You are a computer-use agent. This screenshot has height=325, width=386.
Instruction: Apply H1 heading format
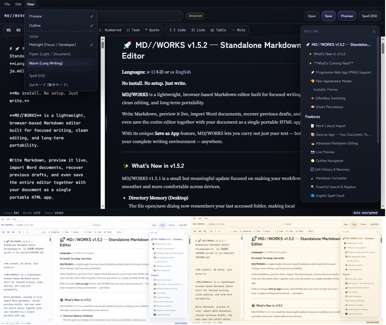[9, 30]
